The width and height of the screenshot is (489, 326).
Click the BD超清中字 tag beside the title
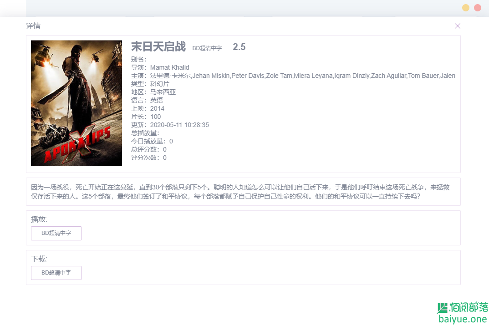pos(207,48)
